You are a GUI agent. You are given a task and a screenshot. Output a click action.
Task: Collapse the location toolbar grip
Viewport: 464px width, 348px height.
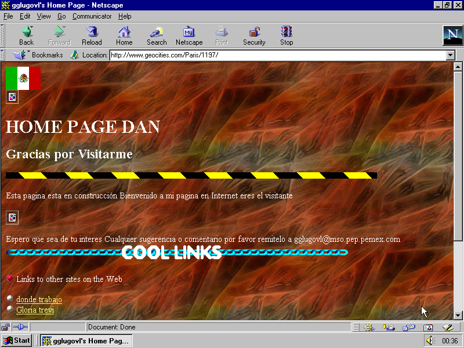2,55
